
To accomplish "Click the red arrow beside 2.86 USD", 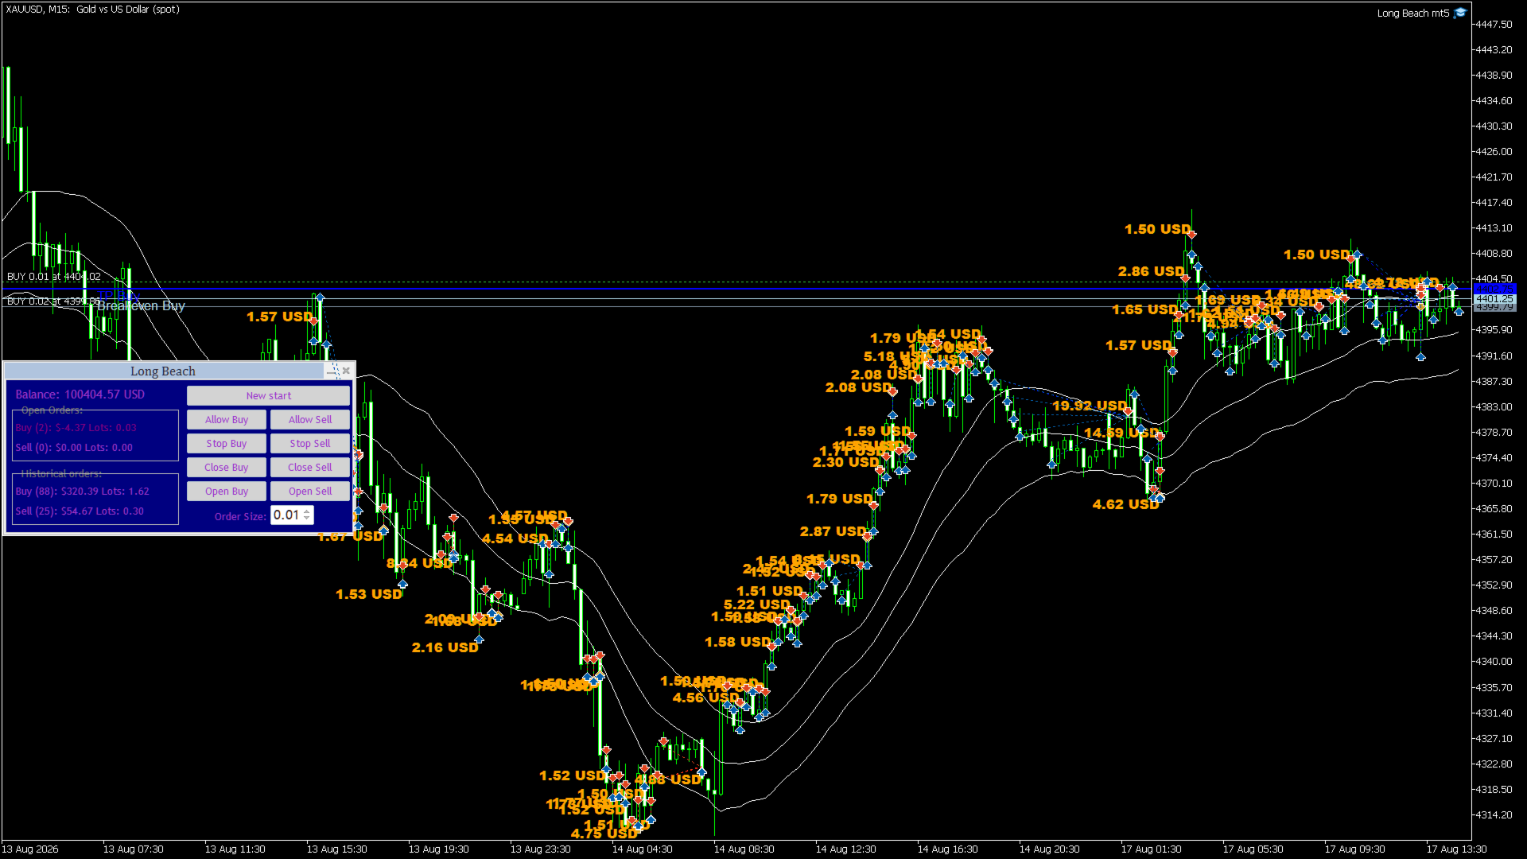I will 1185,278.
